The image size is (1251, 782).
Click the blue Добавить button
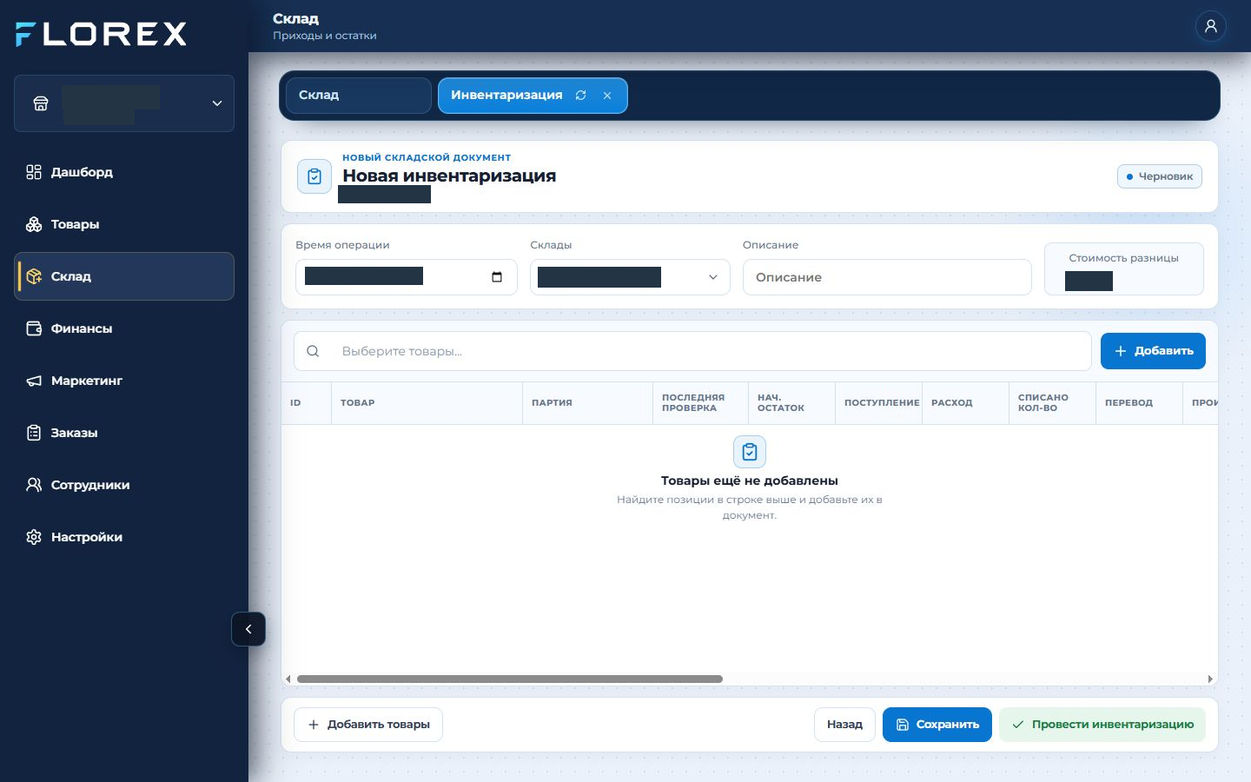click(1153, 351)
